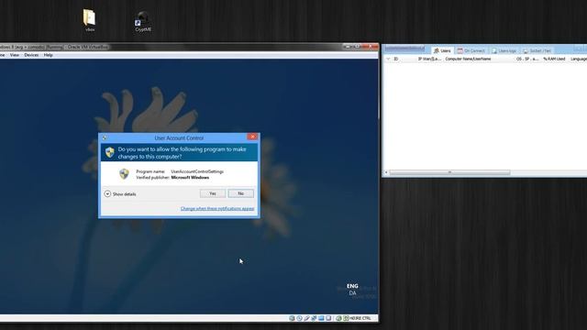The height and width of the screenshot is (330, 587).
Task: Open the vbox folder on the desktop
Action: tap(89, 20)
